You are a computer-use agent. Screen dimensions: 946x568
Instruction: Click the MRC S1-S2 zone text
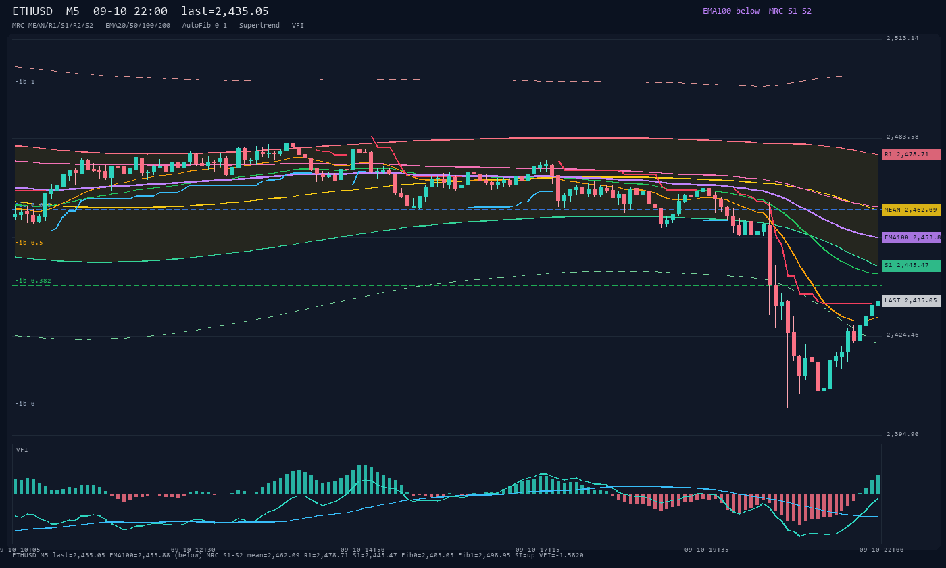pos(790,11)
